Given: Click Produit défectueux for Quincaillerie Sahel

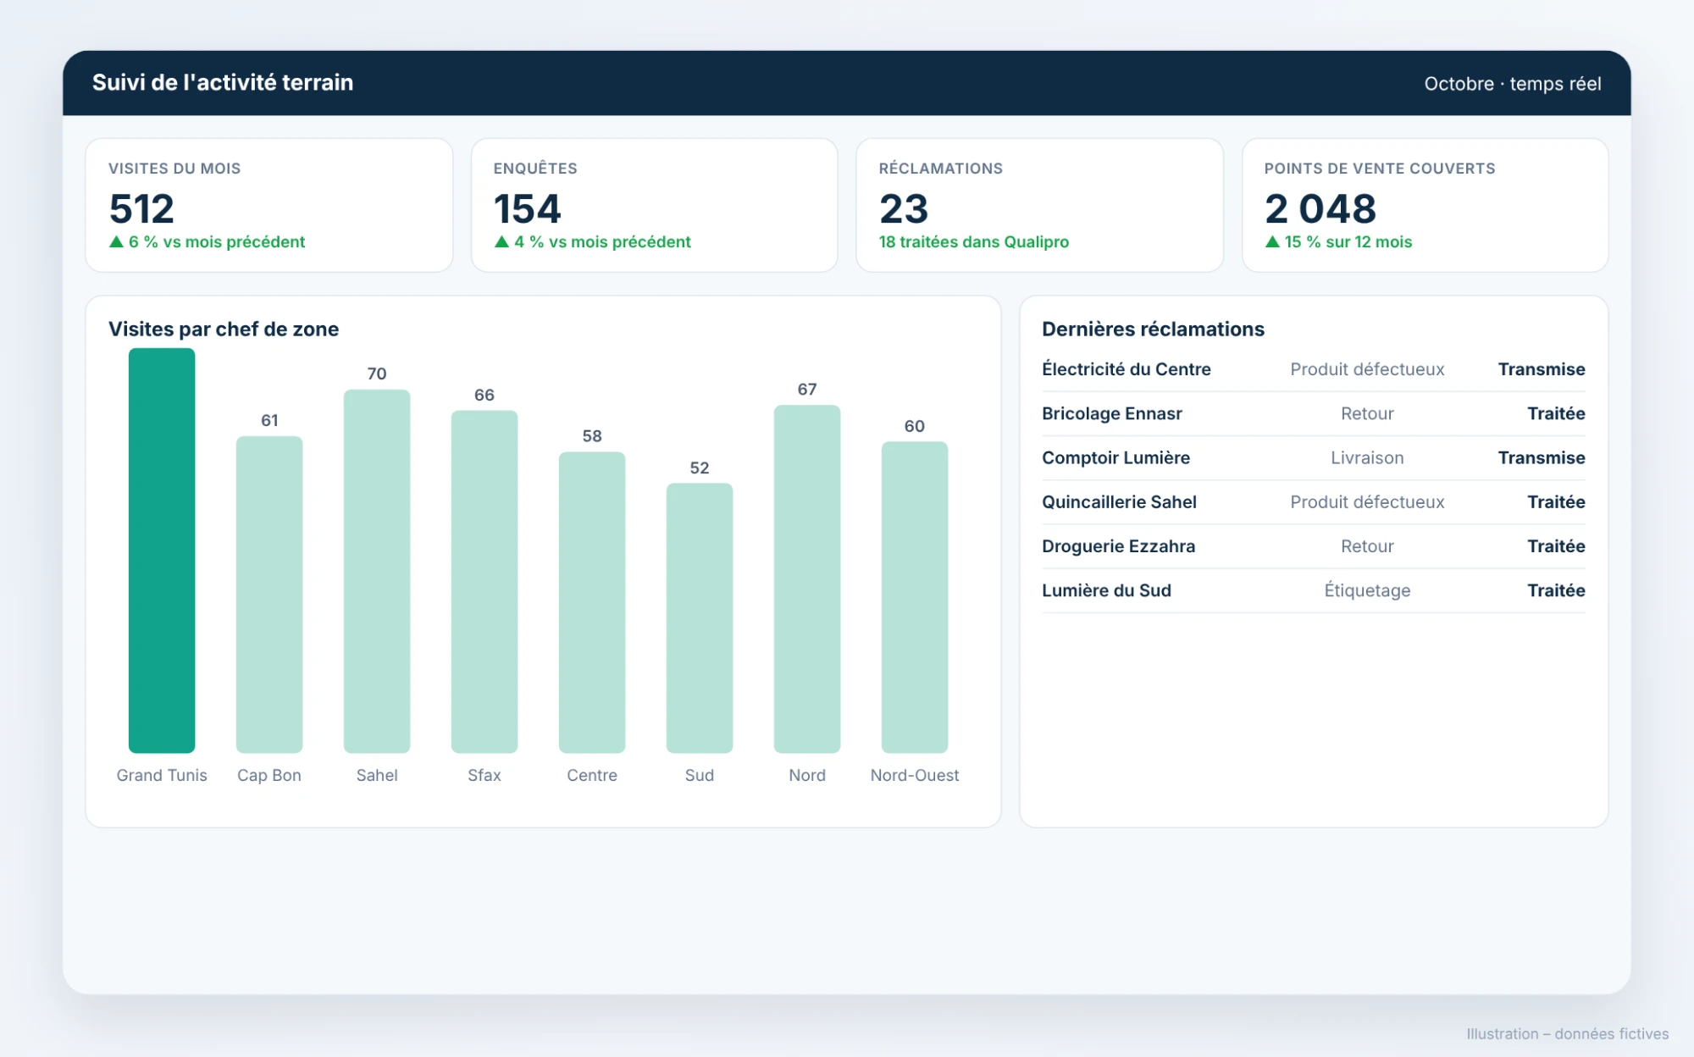Looking at the screenshot, I should [1367, 502].
